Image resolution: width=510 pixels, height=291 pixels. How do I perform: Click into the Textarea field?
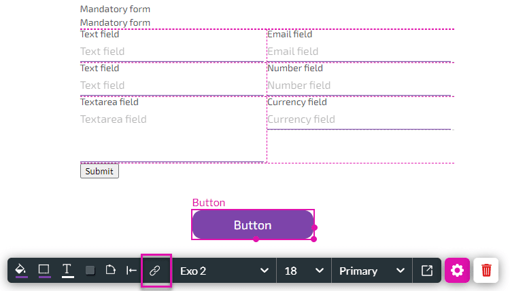point(172,136)
